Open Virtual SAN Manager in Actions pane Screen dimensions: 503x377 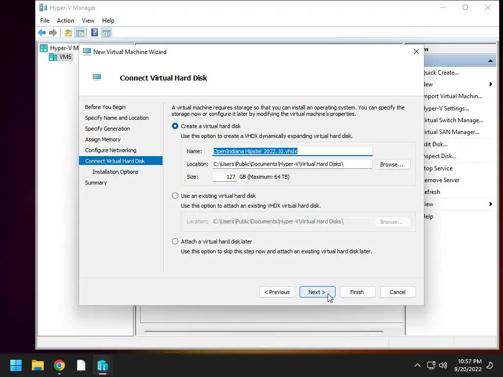point(451,132)
